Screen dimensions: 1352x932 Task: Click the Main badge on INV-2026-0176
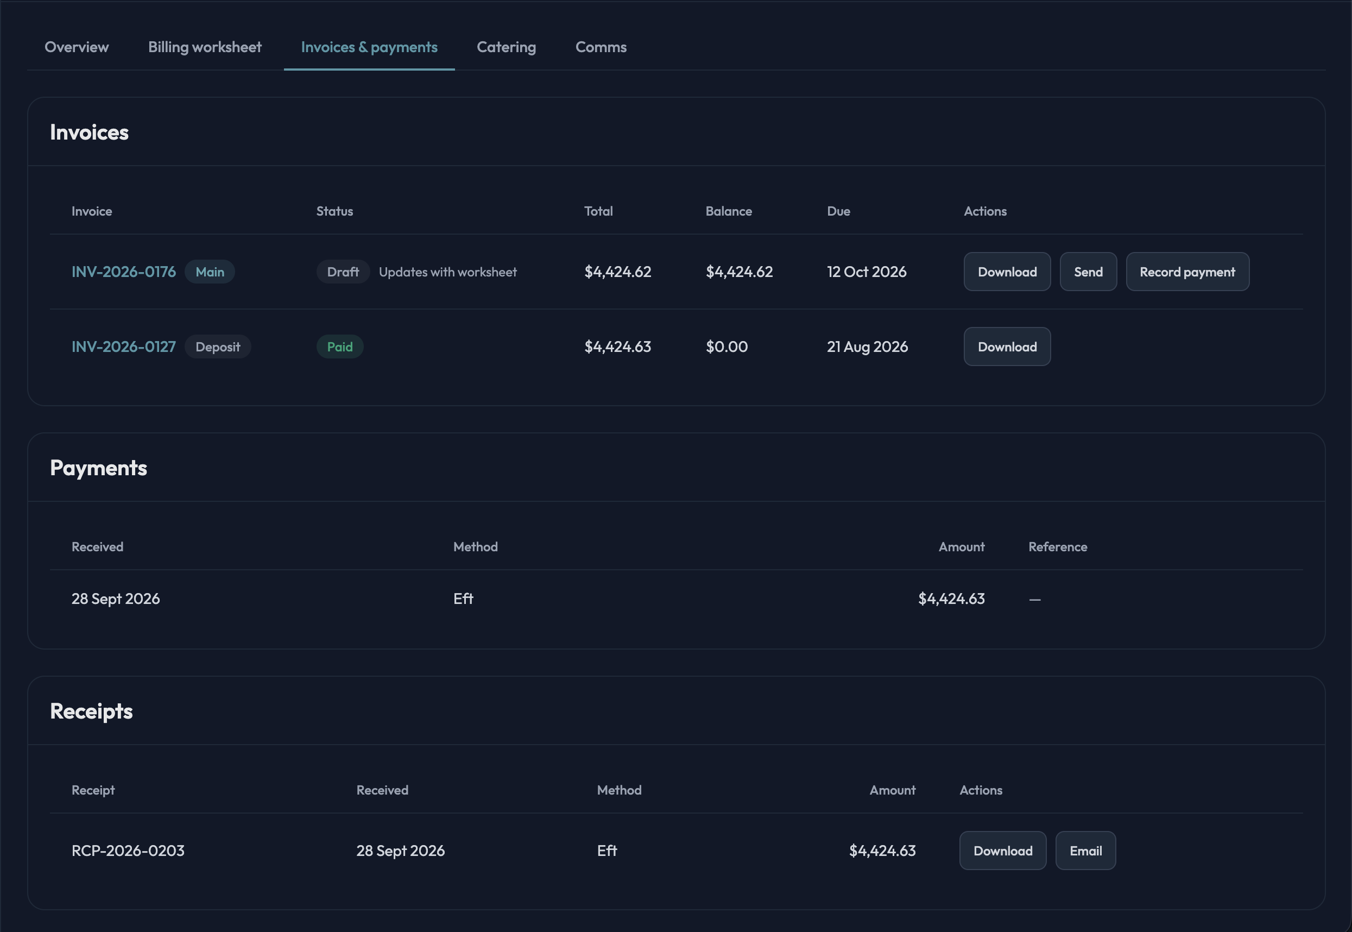210,272
